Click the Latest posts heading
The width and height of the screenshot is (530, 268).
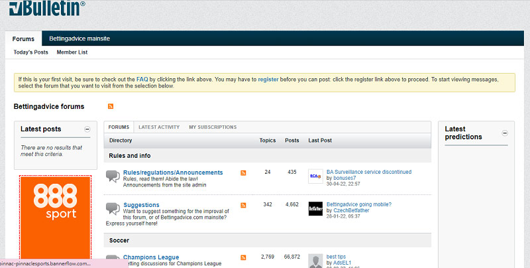[x=41, y=129]
